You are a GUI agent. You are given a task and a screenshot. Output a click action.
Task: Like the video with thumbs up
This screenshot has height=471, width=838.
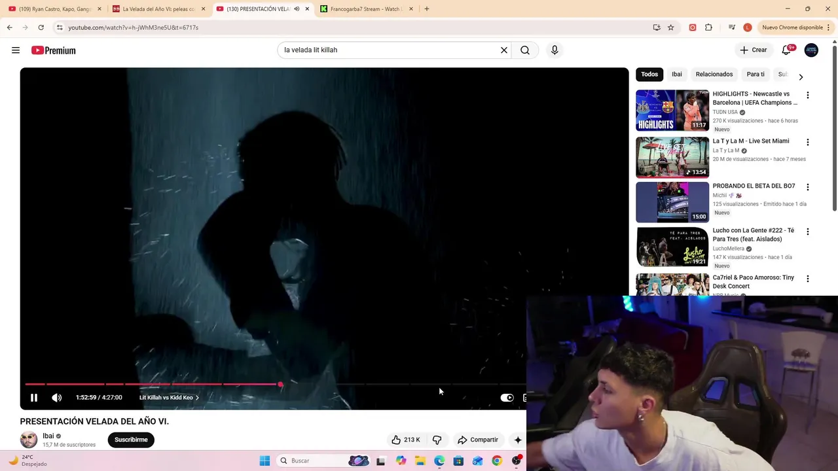click(406, 440)
